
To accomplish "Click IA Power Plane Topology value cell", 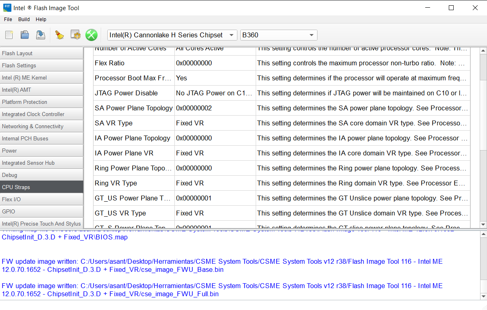I will pos(215,138).
